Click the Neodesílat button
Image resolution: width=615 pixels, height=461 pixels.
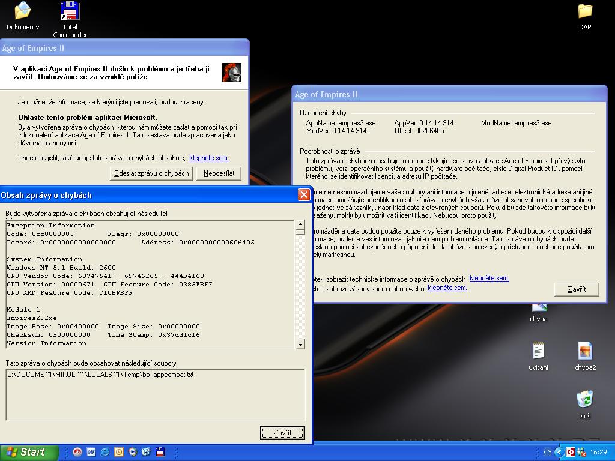click(219, 173)
